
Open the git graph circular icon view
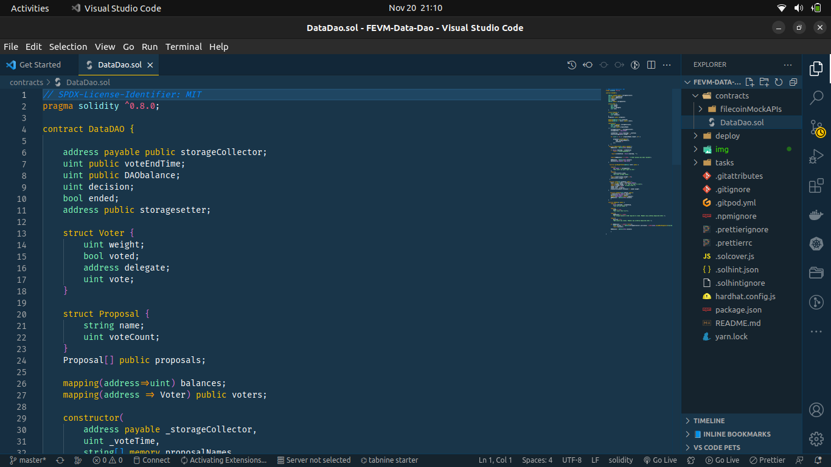pos(816,302)
